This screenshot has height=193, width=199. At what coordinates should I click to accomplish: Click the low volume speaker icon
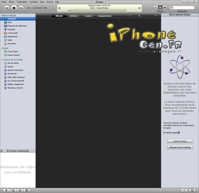(28, 8)
